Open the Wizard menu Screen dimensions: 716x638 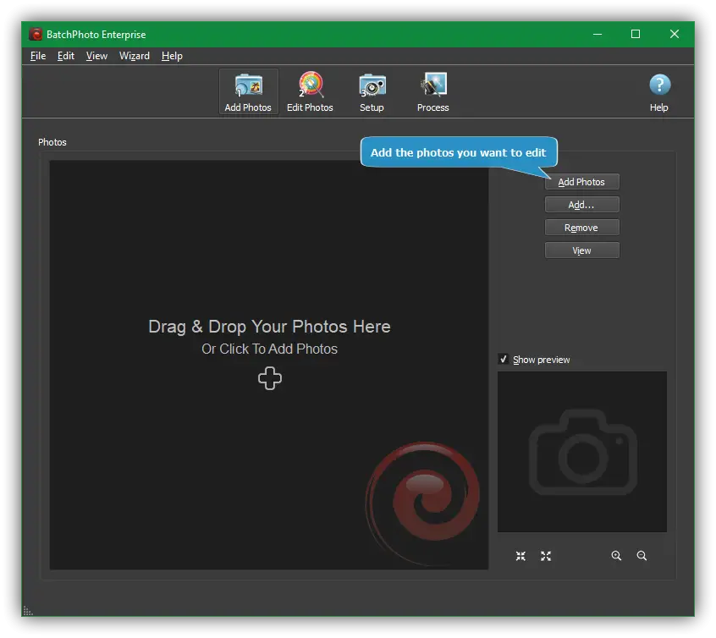click(x=135, y=56)
